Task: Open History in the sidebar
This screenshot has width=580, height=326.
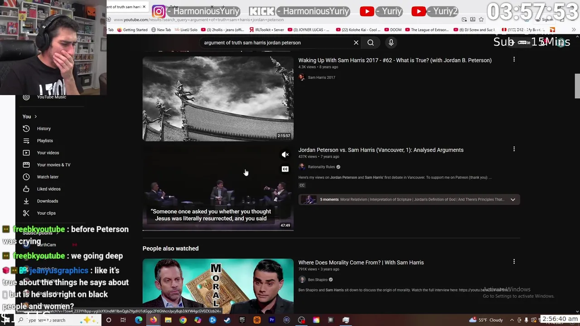Action: (x=43, y=129)
